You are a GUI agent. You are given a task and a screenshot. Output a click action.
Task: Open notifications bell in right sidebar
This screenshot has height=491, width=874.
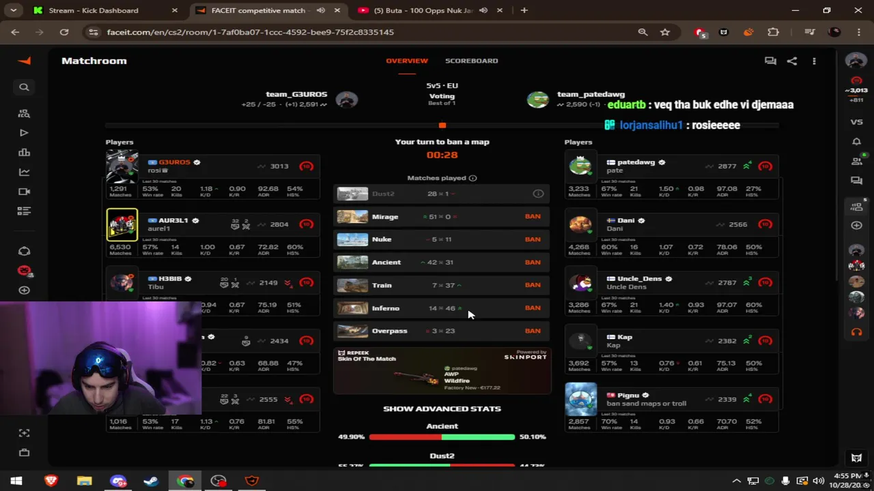click(x=856, y=142)
